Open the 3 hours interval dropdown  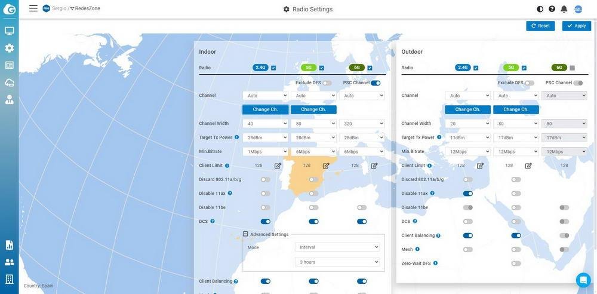pyautogui.click(x=337, y=262)
